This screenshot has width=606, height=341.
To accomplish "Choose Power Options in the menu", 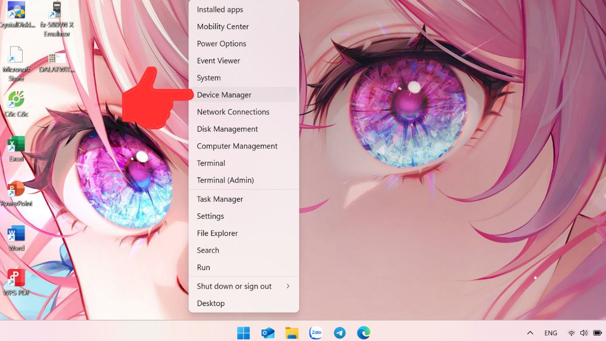I will tap(244, 43).
